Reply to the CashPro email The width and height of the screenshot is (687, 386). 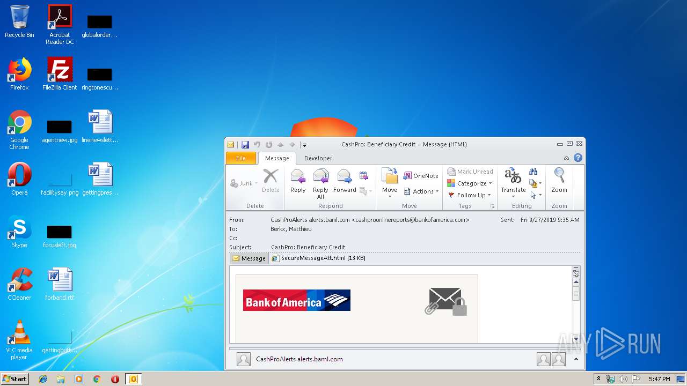click(298, 181)
